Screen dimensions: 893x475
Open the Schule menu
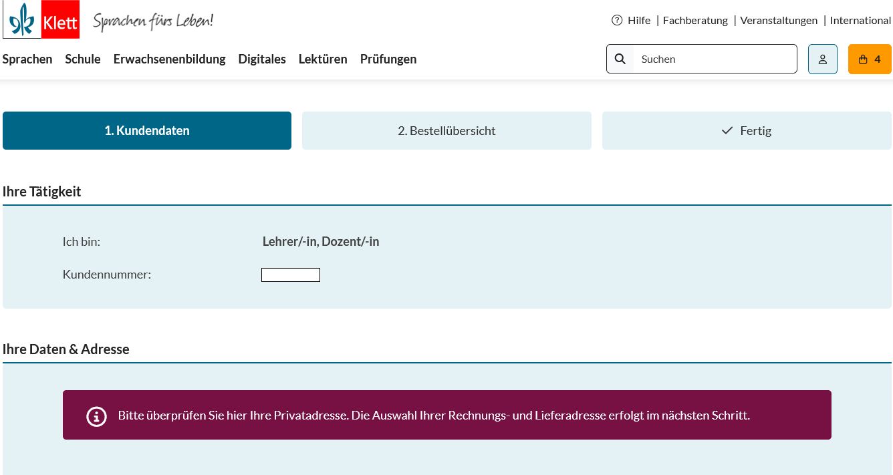[83, 59]
